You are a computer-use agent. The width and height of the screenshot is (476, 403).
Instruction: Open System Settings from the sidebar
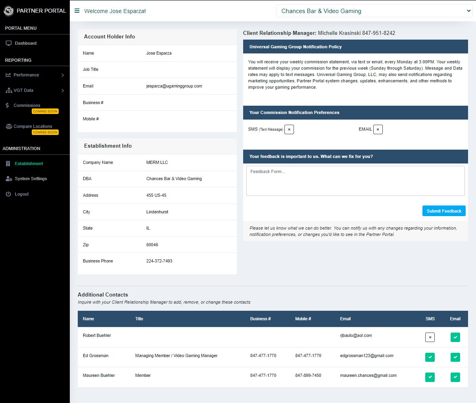pos(31,179)
